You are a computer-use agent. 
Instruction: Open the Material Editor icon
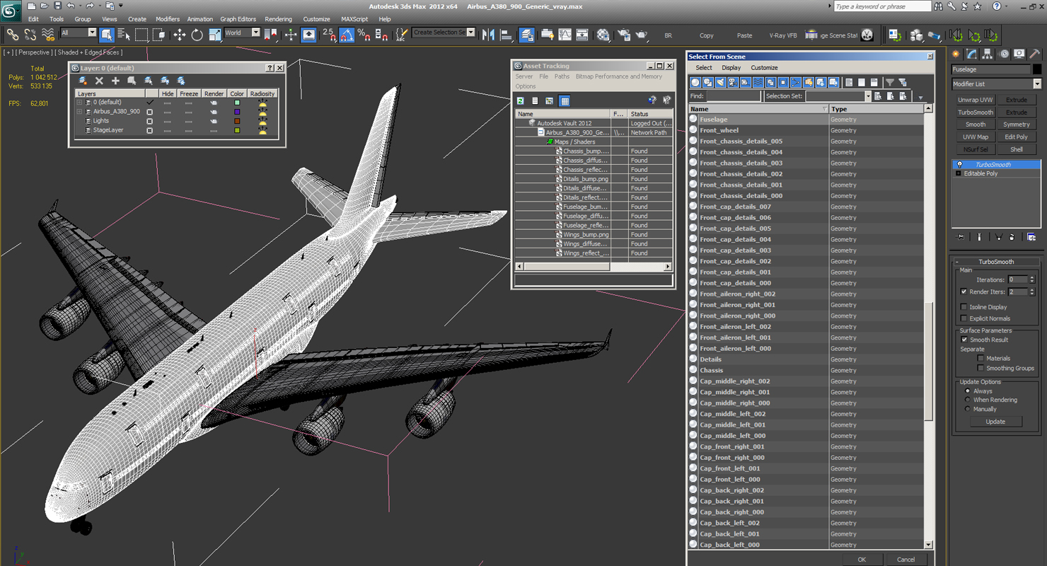(603, 34)
